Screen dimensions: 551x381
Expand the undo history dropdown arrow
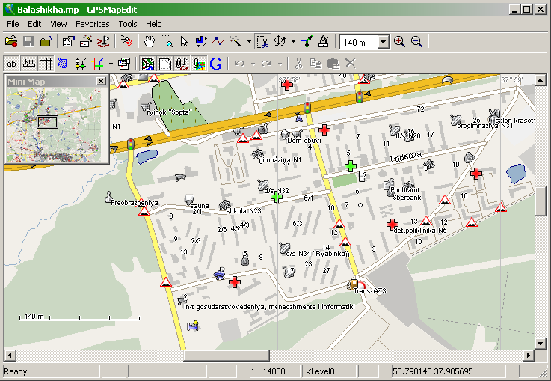(x=253, y=64)
